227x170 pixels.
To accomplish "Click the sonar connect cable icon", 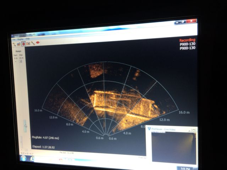I will pyautogui.click(x=14, y=44).
